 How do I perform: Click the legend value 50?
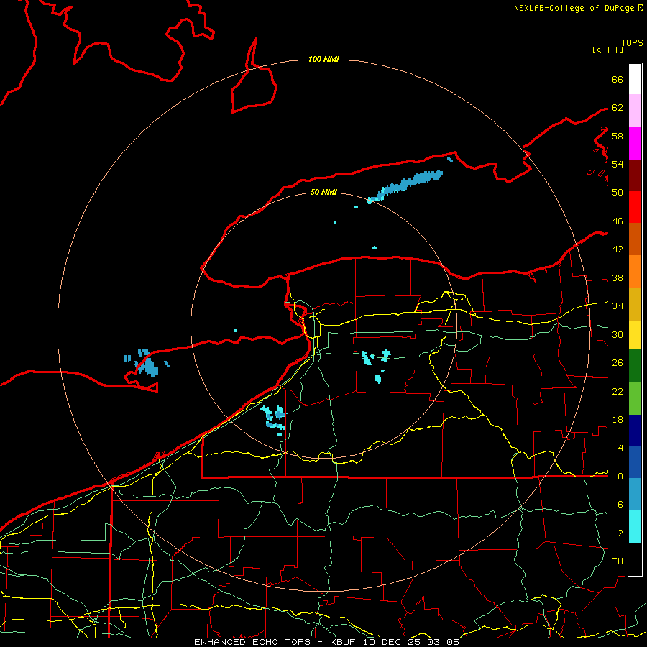[618, 192]
